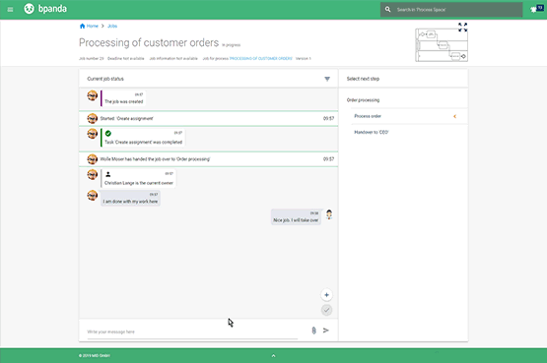Click the 'Current job status' header text
547x363 pixels.
click(105, 79)
